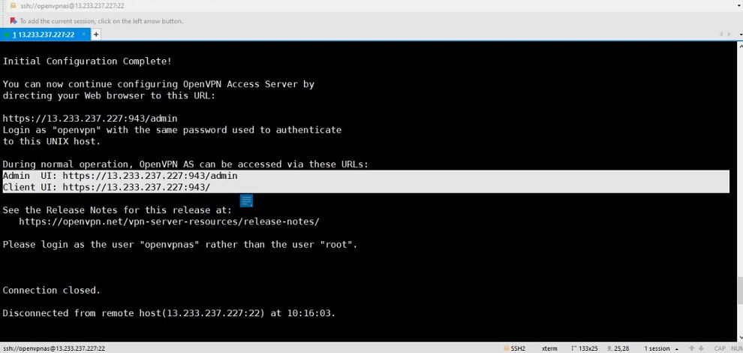
Task: Expand the '1 session' list in status bar
Action: coord(660,348)
